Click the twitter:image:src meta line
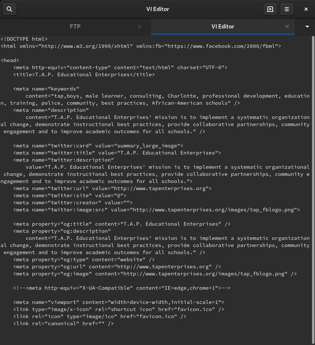 click(x=157, y=210)
